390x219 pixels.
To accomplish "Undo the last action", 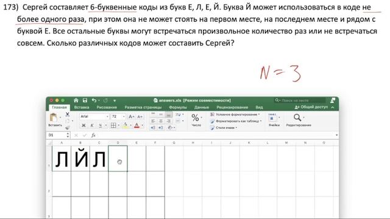I will click(94, 100).
